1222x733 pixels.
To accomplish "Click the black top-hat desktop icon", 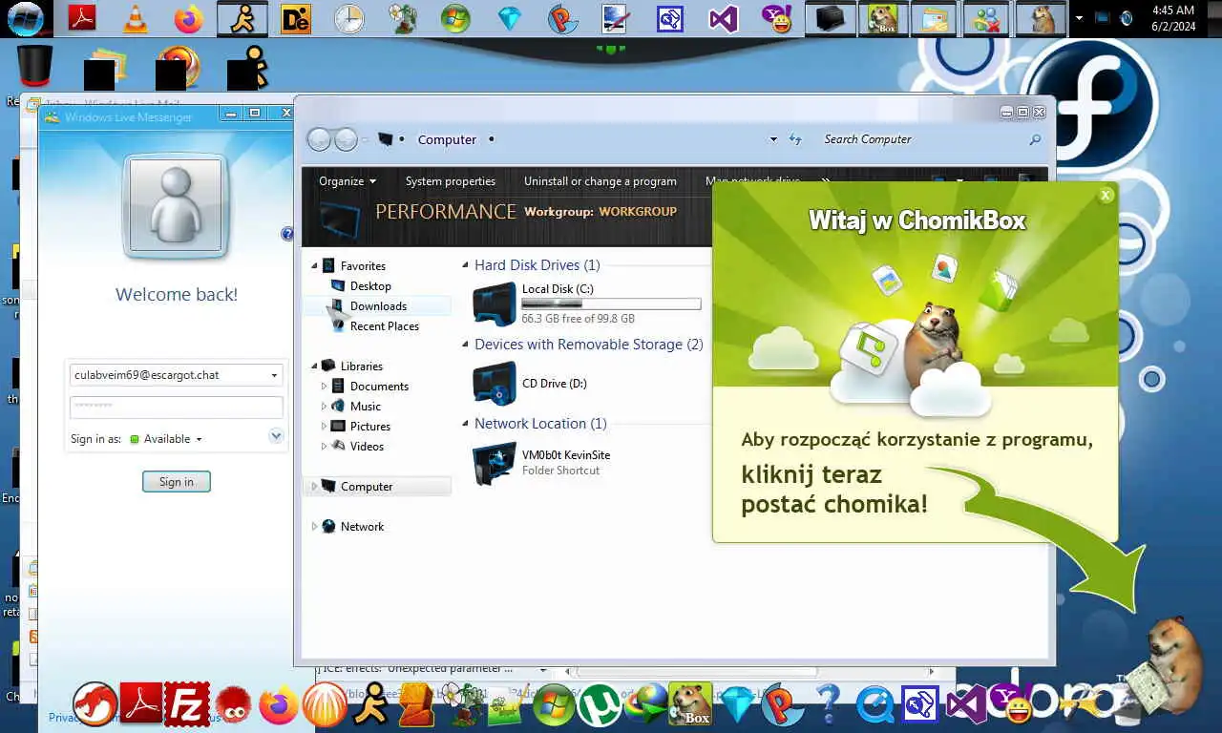I will (x=35, y=67).
